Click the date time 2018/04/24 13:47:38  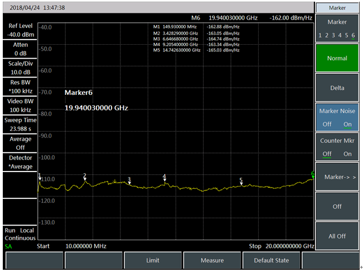tap(37, 8)
